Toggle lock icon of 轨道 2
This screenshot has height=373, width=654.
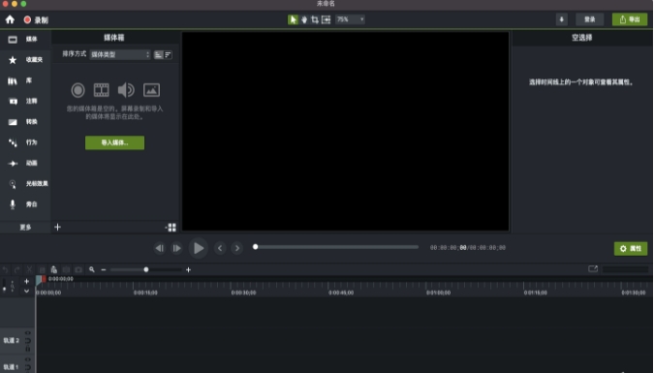(28, 349)
